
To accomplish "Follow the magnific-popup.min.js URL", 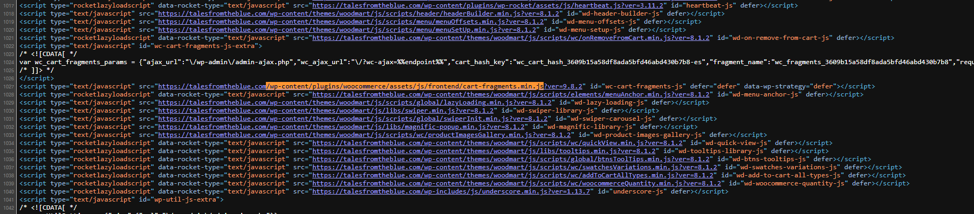I will (341, 127).
